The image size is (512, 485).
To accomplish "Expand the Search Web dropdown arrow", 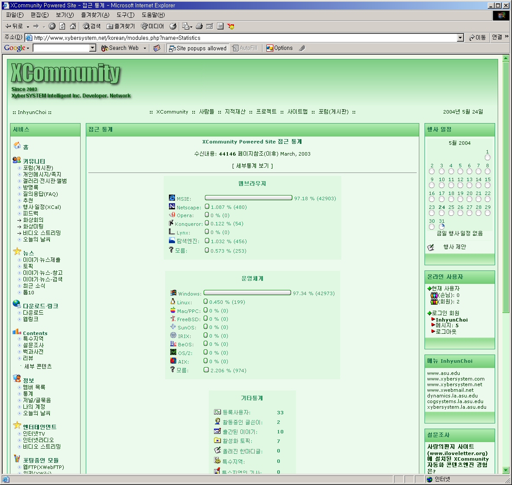I will pos(145,48).
